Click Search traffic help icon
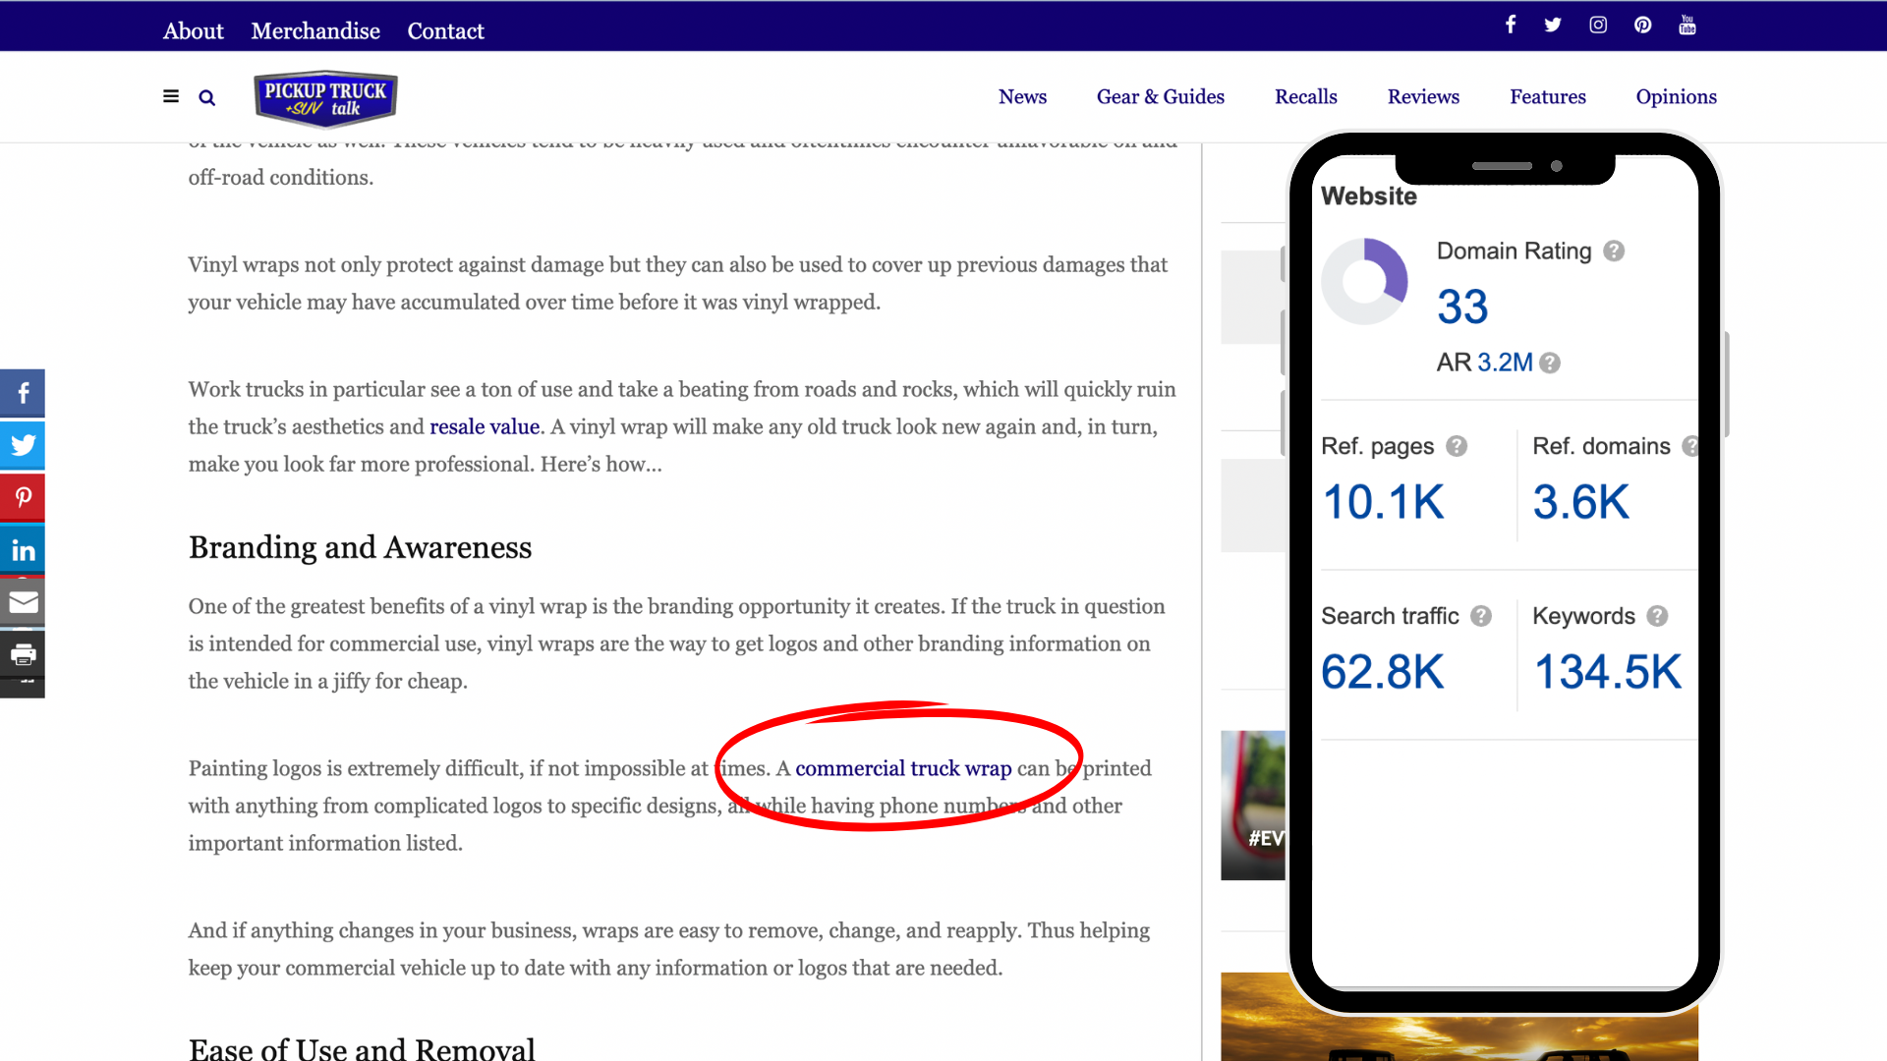The width and height of the screenshot is (1887, 1061). point(1481,616)
